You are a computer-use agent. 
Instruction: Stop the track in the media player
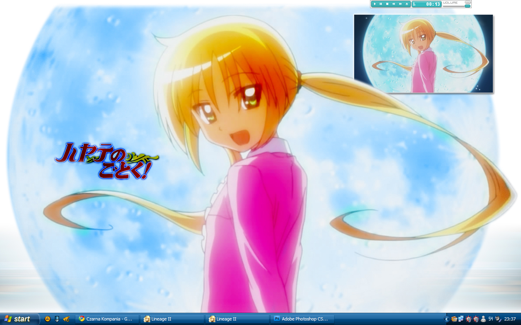[387, 4]
